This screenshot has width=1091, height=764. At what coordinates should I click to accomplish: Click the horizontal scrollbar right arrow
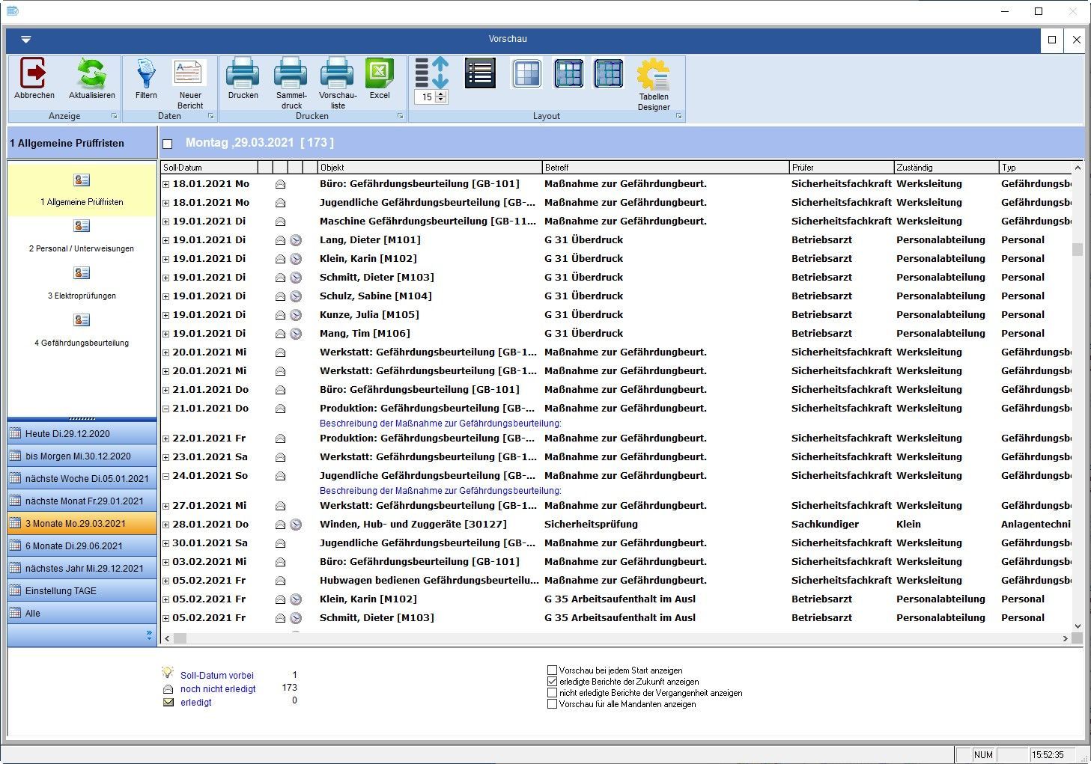click(1065, 638)
